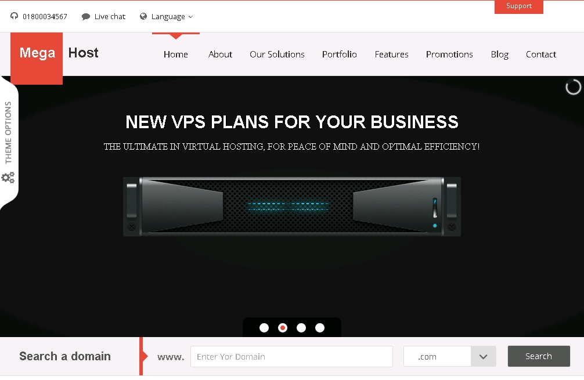Click the domain extension chevron arrow
The height and width of the screenshot is (380, 584).
[x=484, y=357]
